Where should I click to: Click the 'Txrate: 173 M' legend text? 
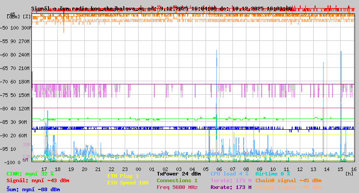coord(231,180)
